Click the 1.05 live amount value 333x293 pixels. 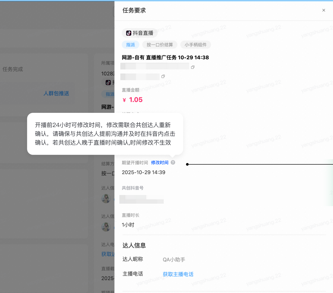point(136,100)
